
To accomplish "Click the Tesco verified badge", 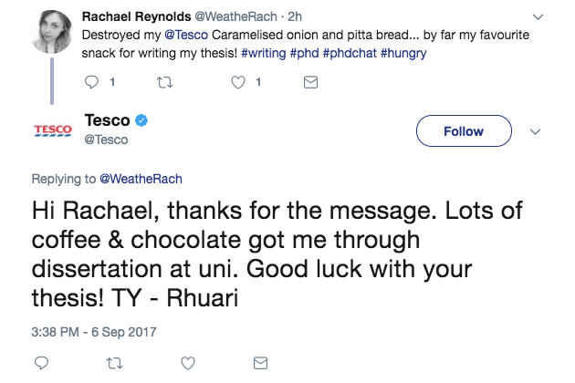I will pyautogui.click(x=141, y=121).
